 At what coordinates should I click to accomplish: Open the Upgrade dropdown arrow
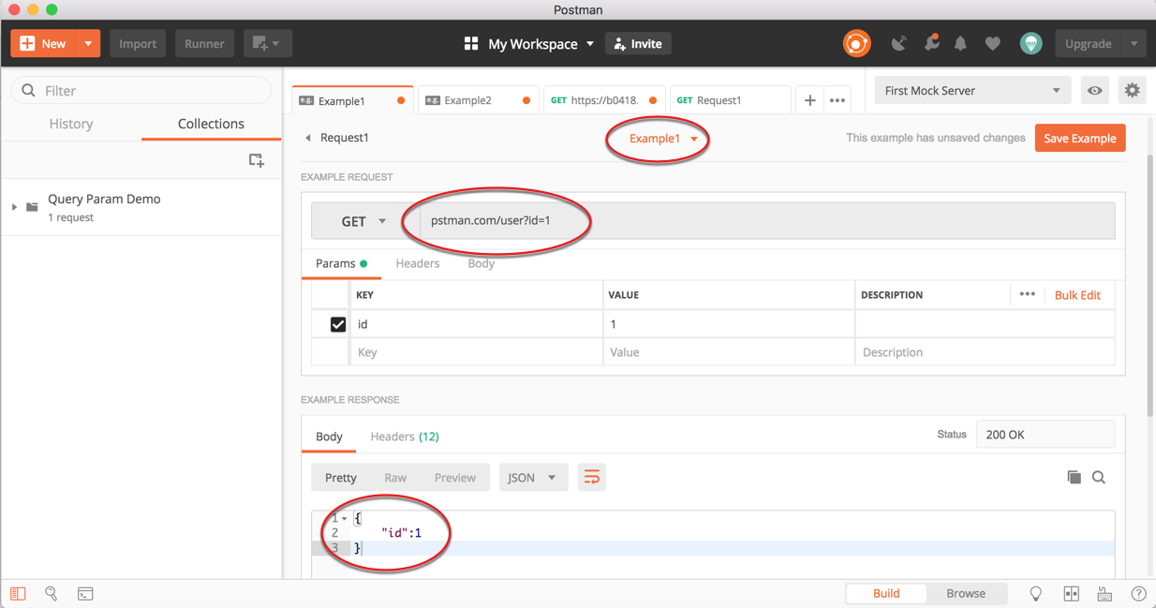pyautogui.click(x=1134, y=44)
